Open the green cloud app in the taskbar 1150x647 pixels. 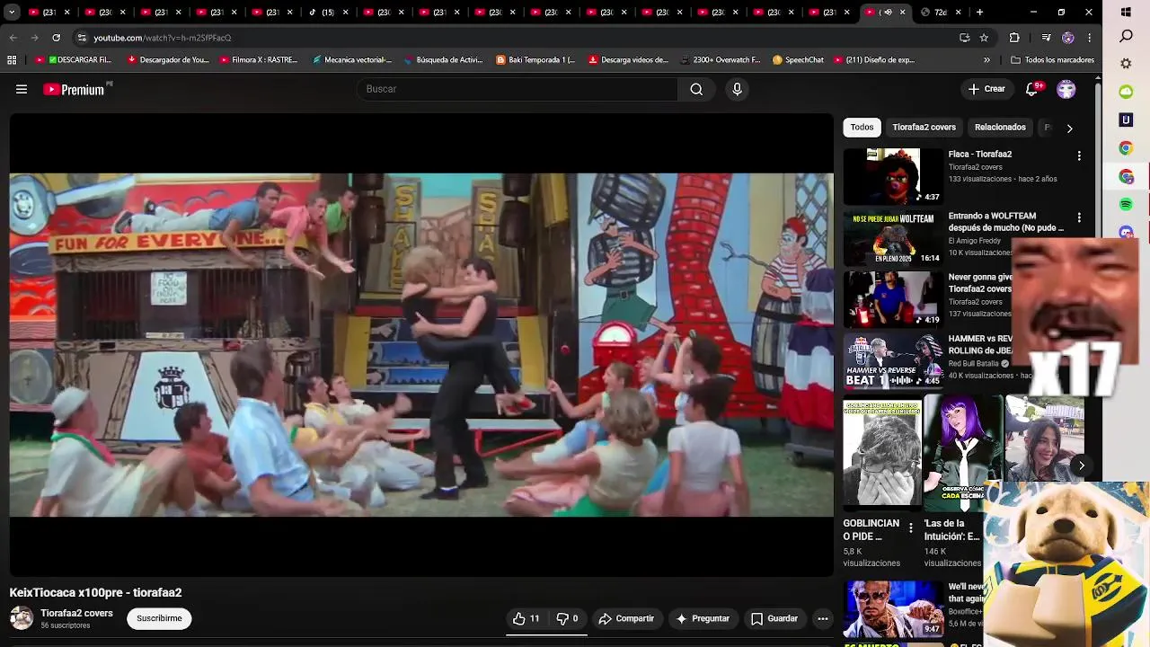[1126, 92]
